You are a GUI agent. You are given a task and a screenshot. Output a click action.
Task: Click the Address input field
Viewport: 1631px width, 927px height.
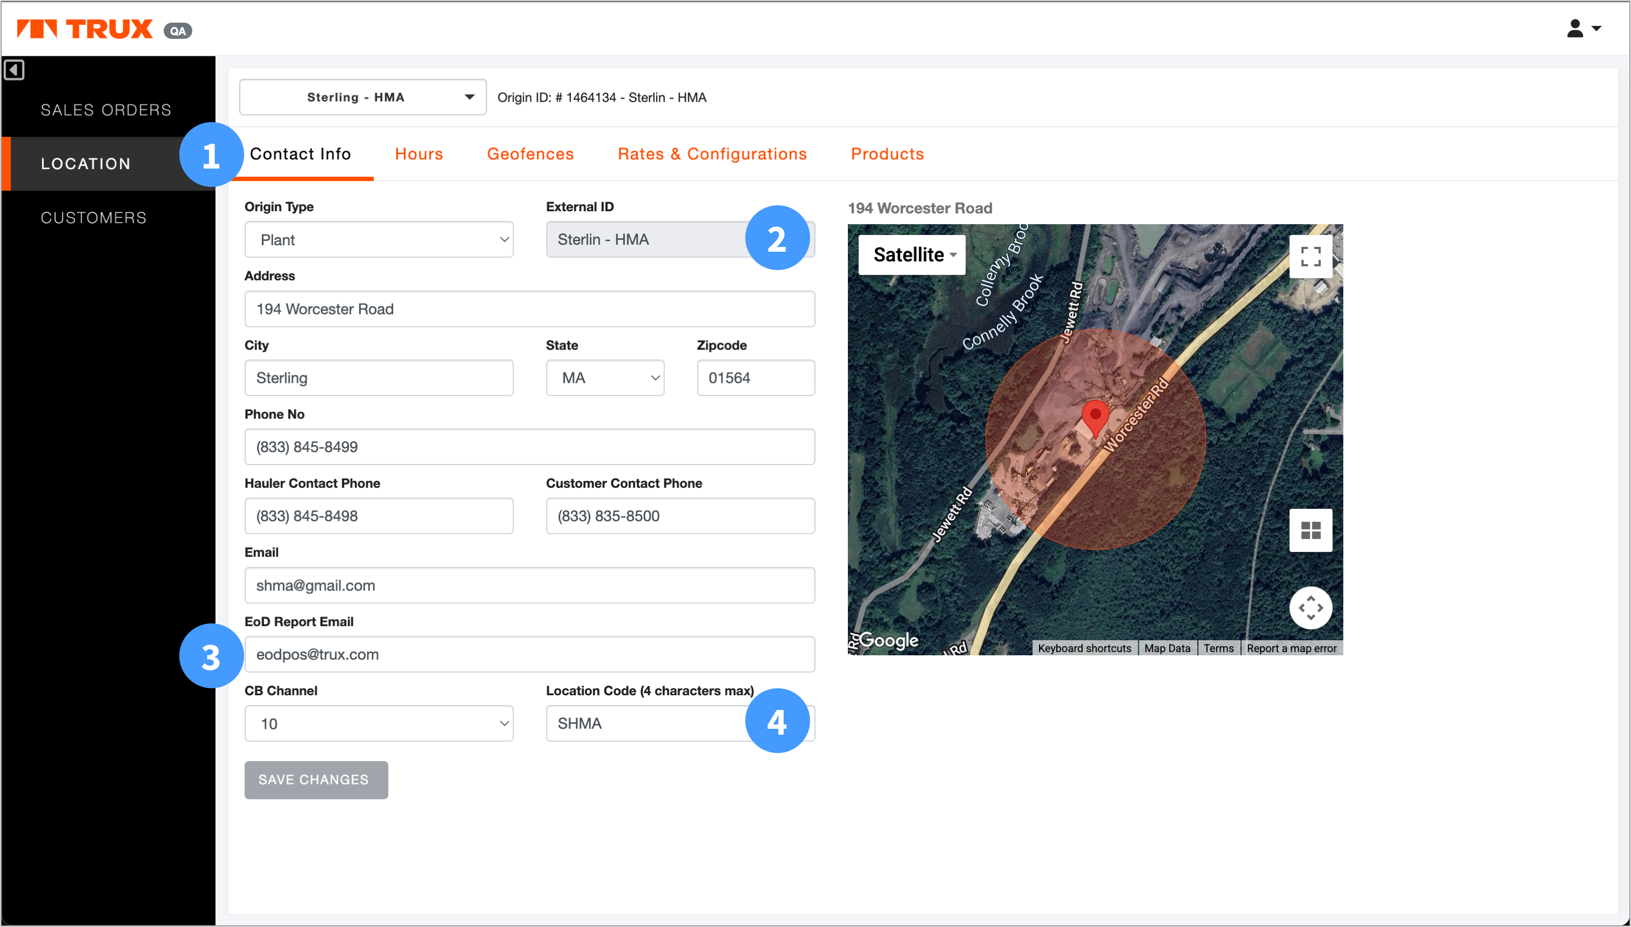click(529, 309)
